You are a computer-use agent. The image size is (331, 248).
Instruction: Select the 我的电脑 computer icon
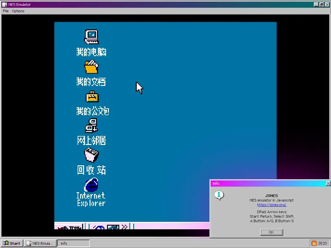pyautogui.click(x=91, y=37)
